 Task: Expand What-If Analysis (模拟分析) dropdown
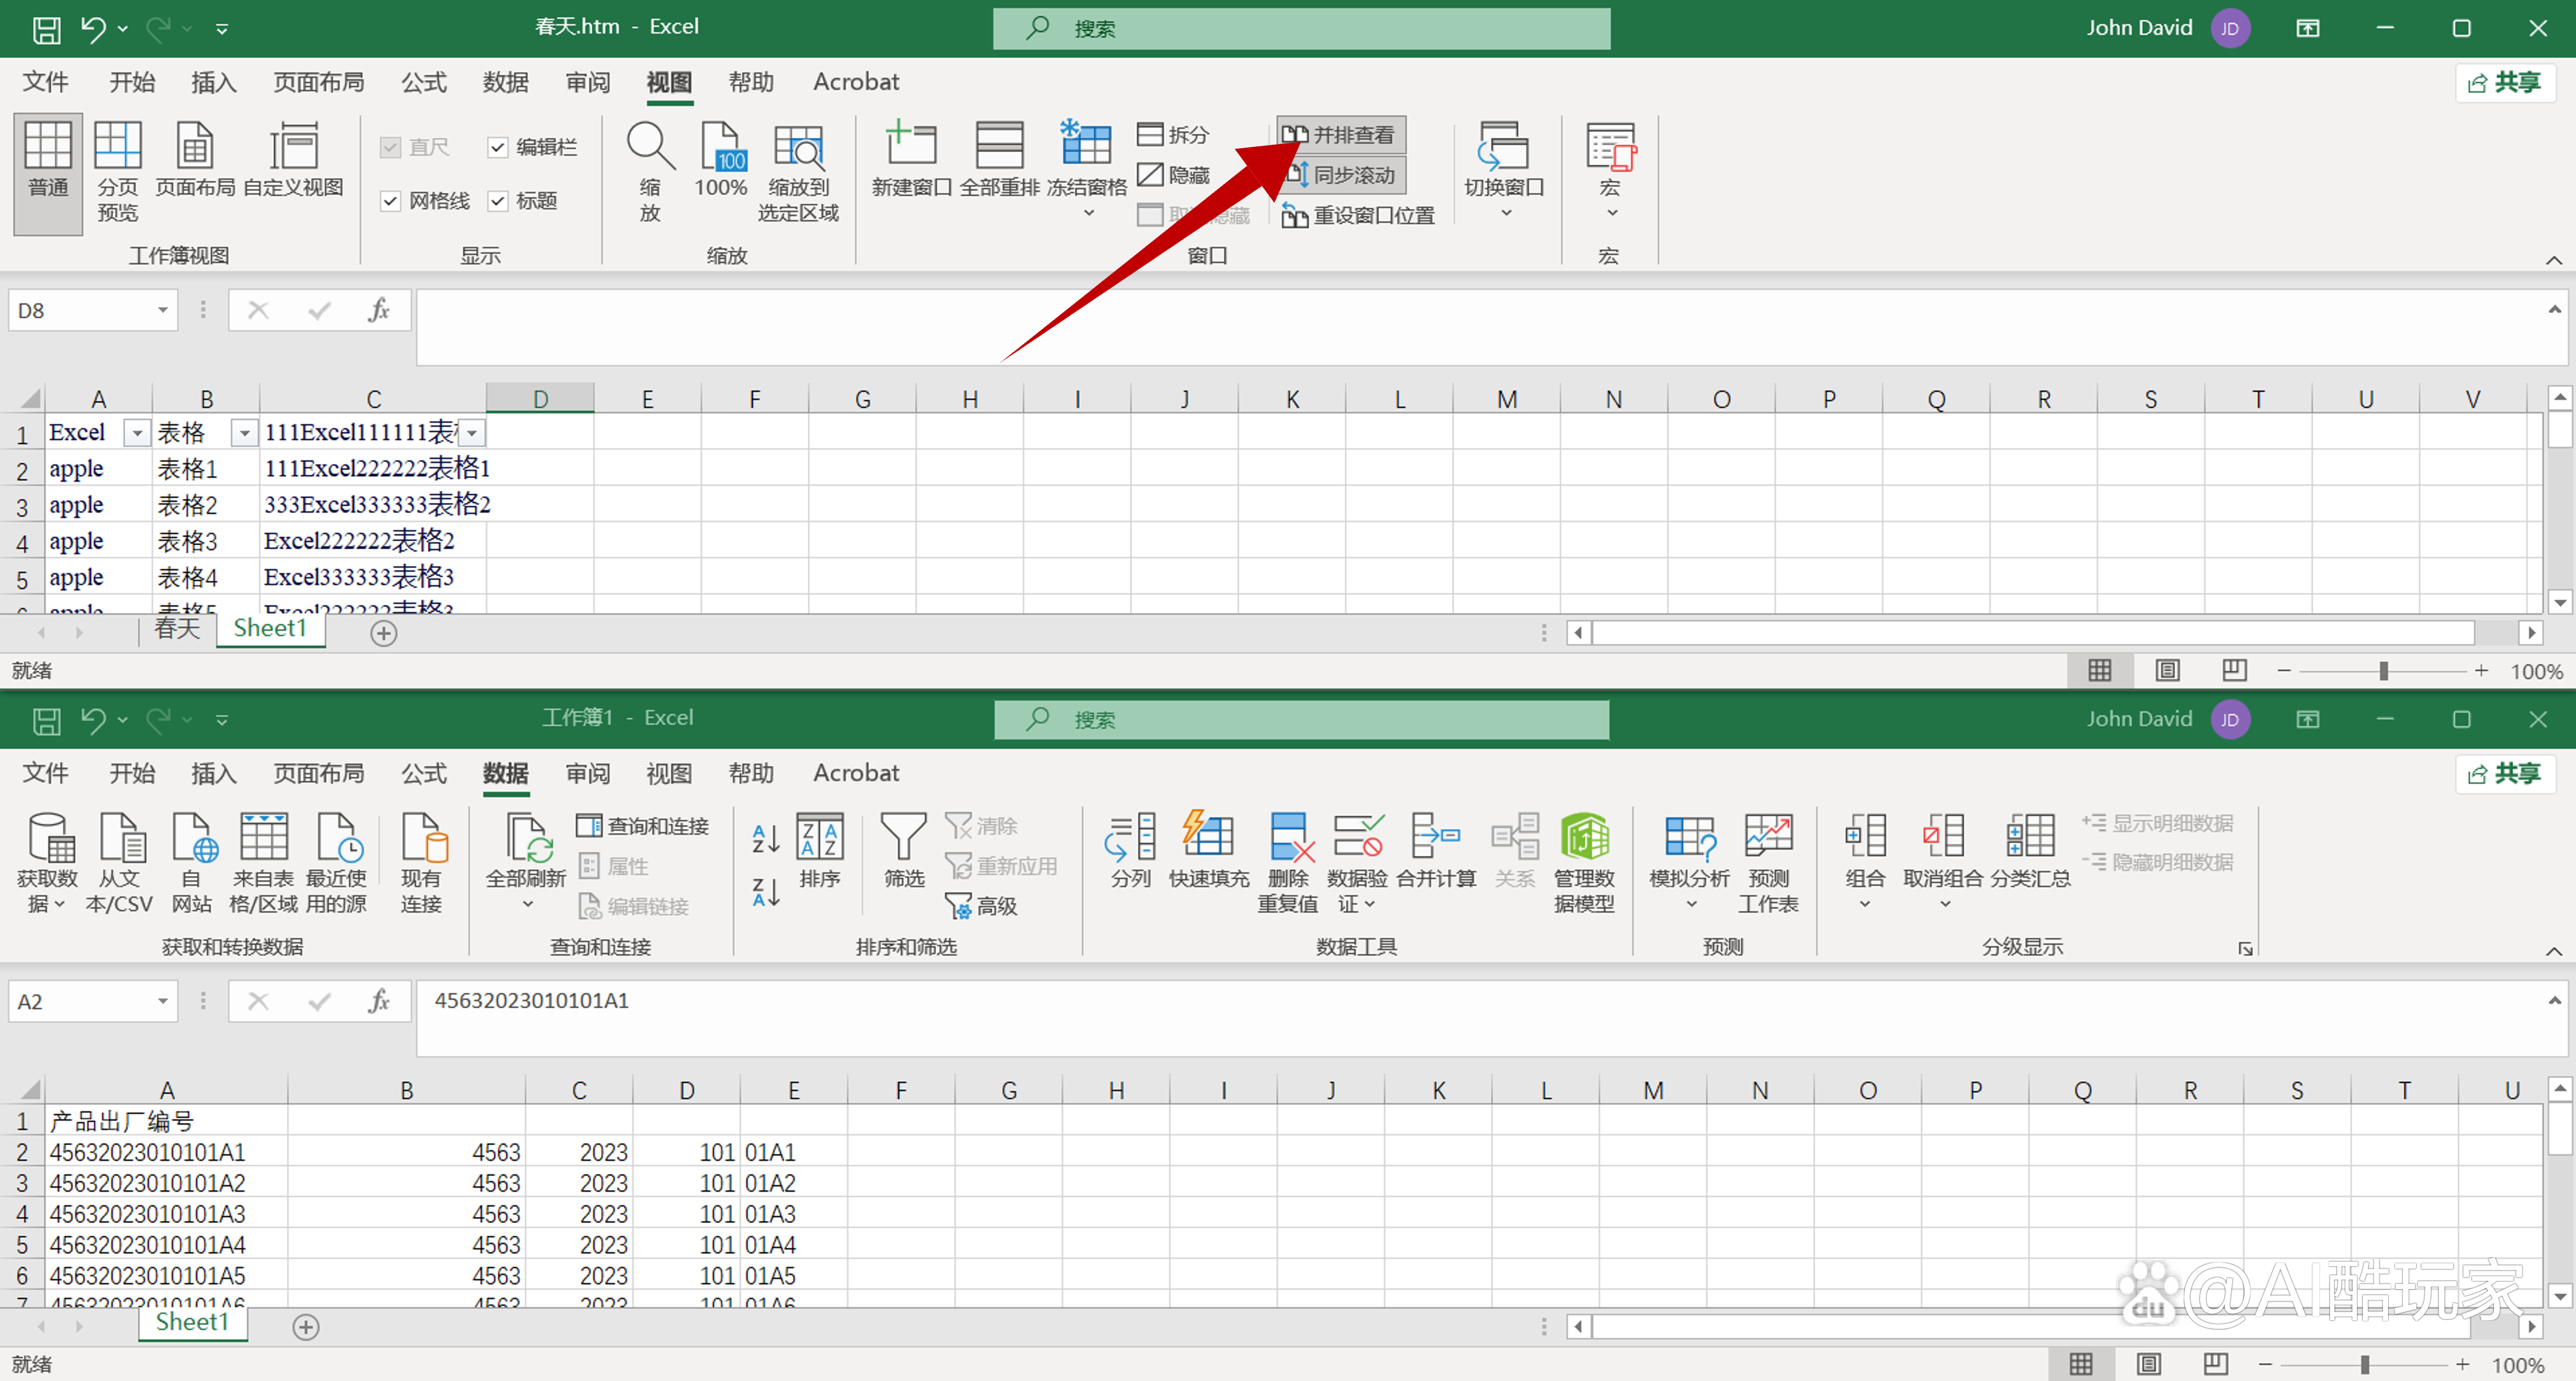pos(1691,904)
